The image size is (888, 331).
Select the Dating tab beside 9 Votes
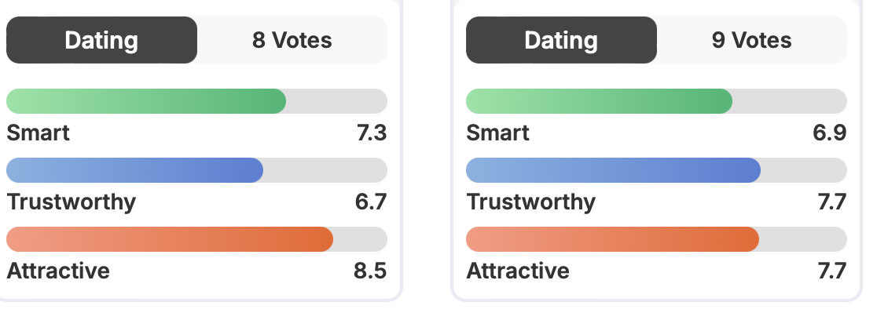pos(561,40)
